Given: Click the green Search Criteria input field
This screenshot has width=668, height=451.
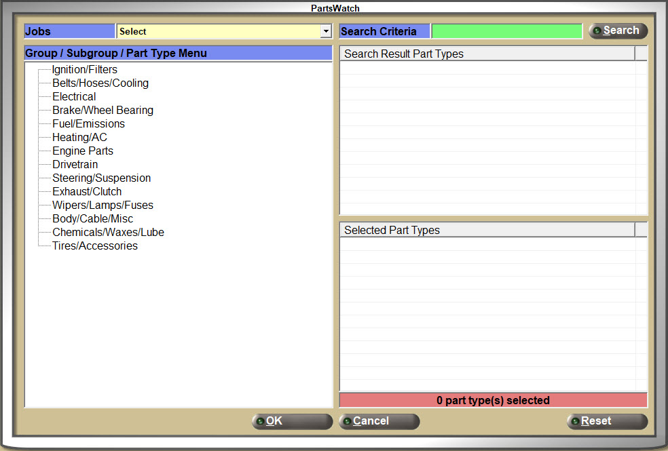Looking at the screenshot, I should pos(506,31).
